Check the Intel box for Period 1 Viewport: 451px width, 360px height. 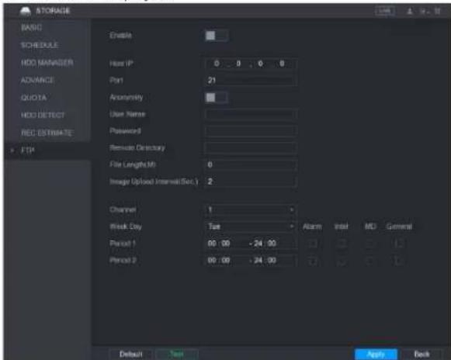pyautogui.click(x=342, y=244)
